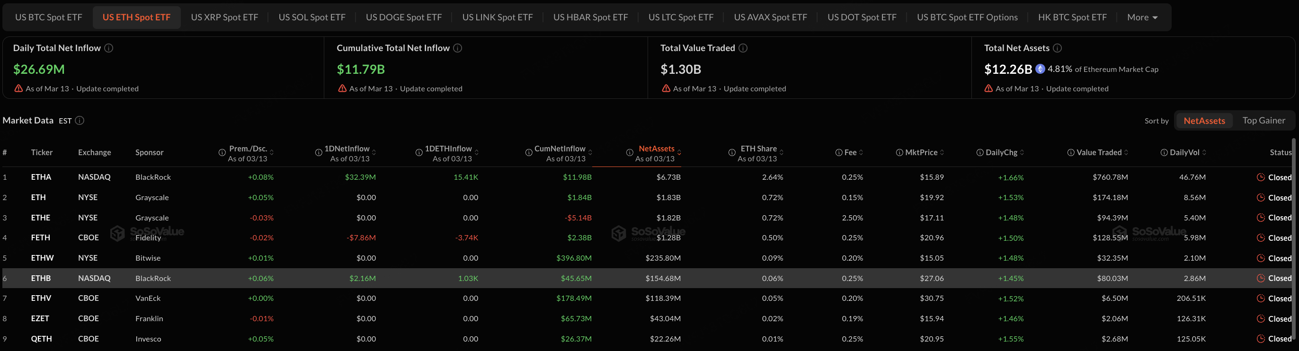Switch sorting to Top Gainer

(x=1263, y=121)
